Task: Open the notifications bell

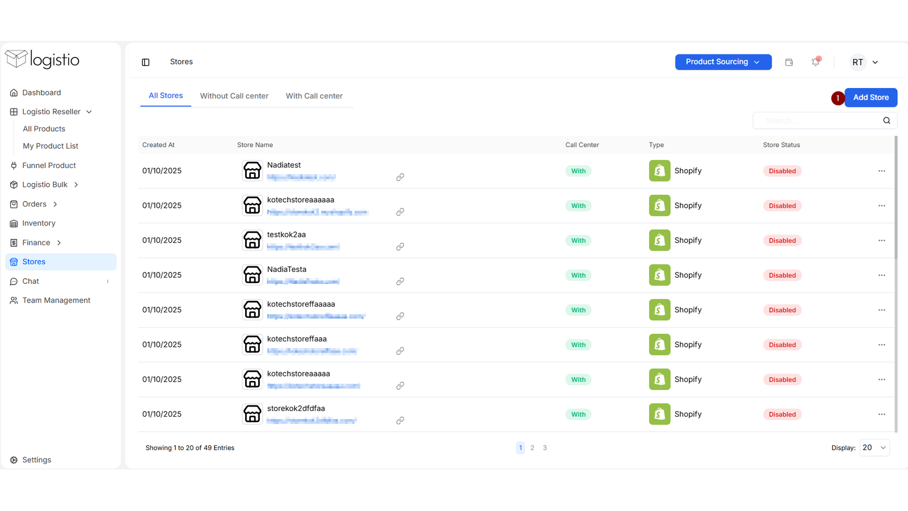Action: pyautogui.click(x=815, y=62)
